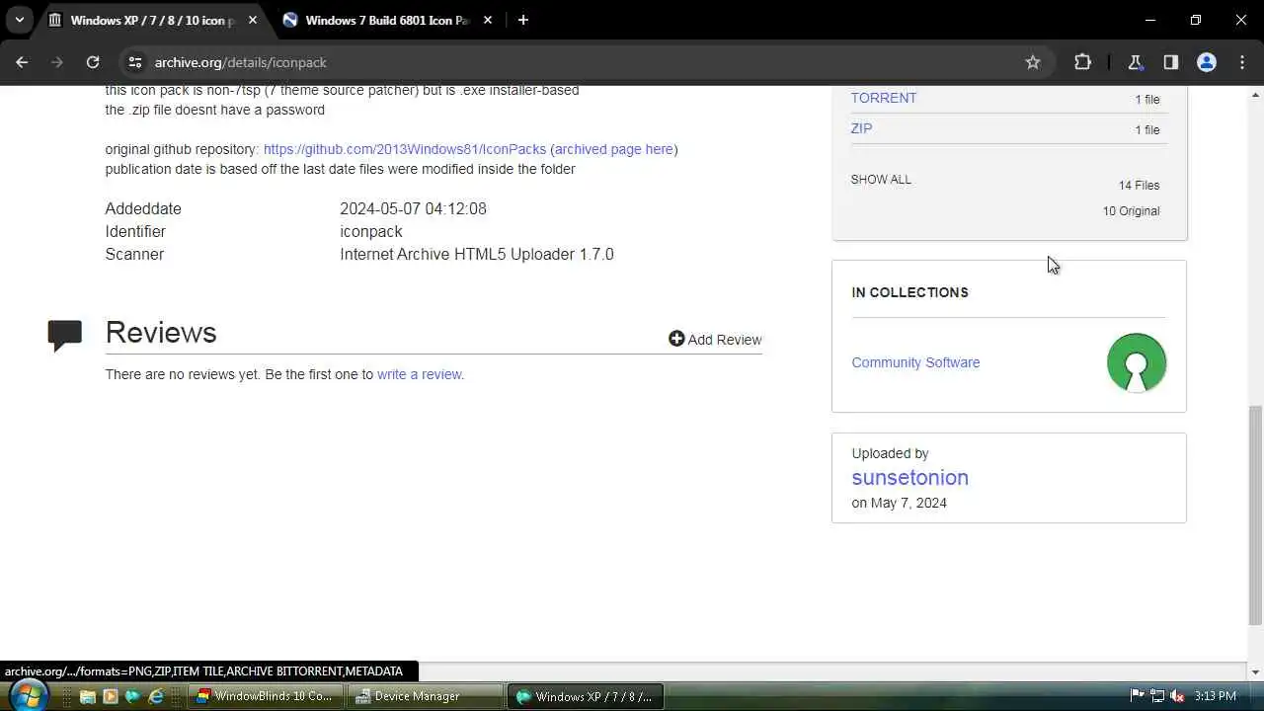
Task: Launch Internet Explorer from quick launch
Action: [x=156, y=696]
